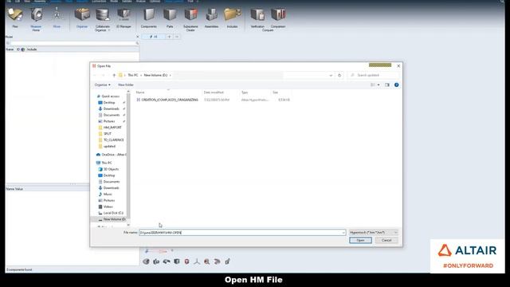
Task: Expand the File name history dropdown arrow
Action: 343,233
